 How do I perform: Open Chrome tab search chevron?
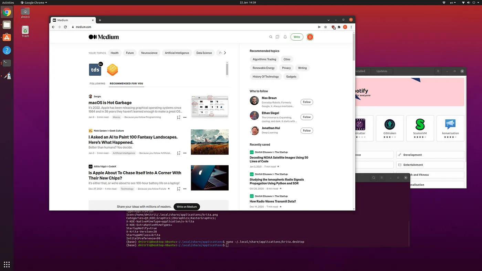tap(328, 20)
